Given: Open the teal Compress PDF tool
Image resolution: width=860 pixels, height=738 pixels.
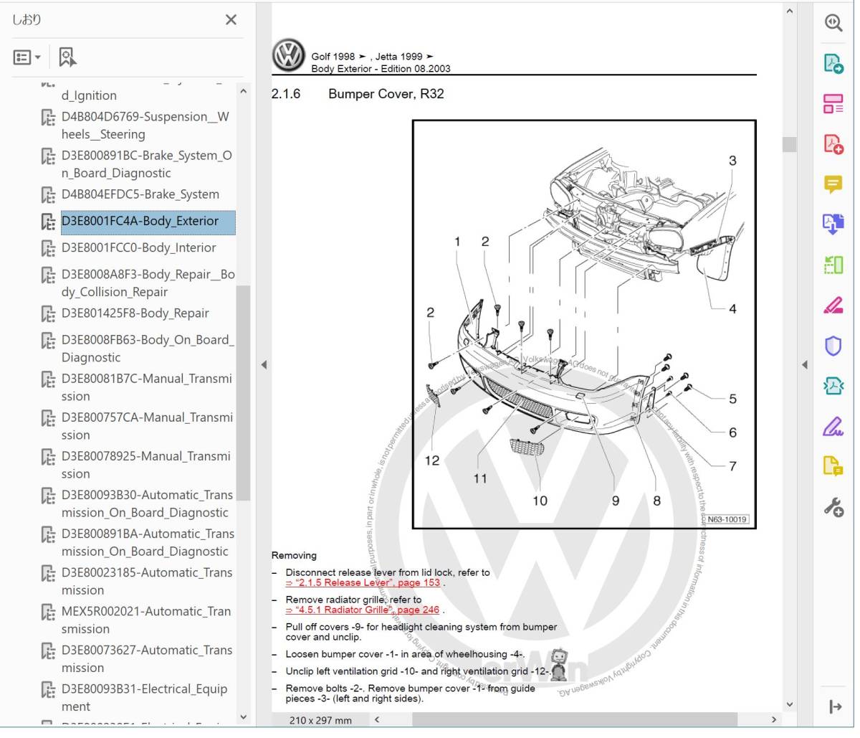Looking at the screenshot, I should pyautogui.click(x=833, y=387).
